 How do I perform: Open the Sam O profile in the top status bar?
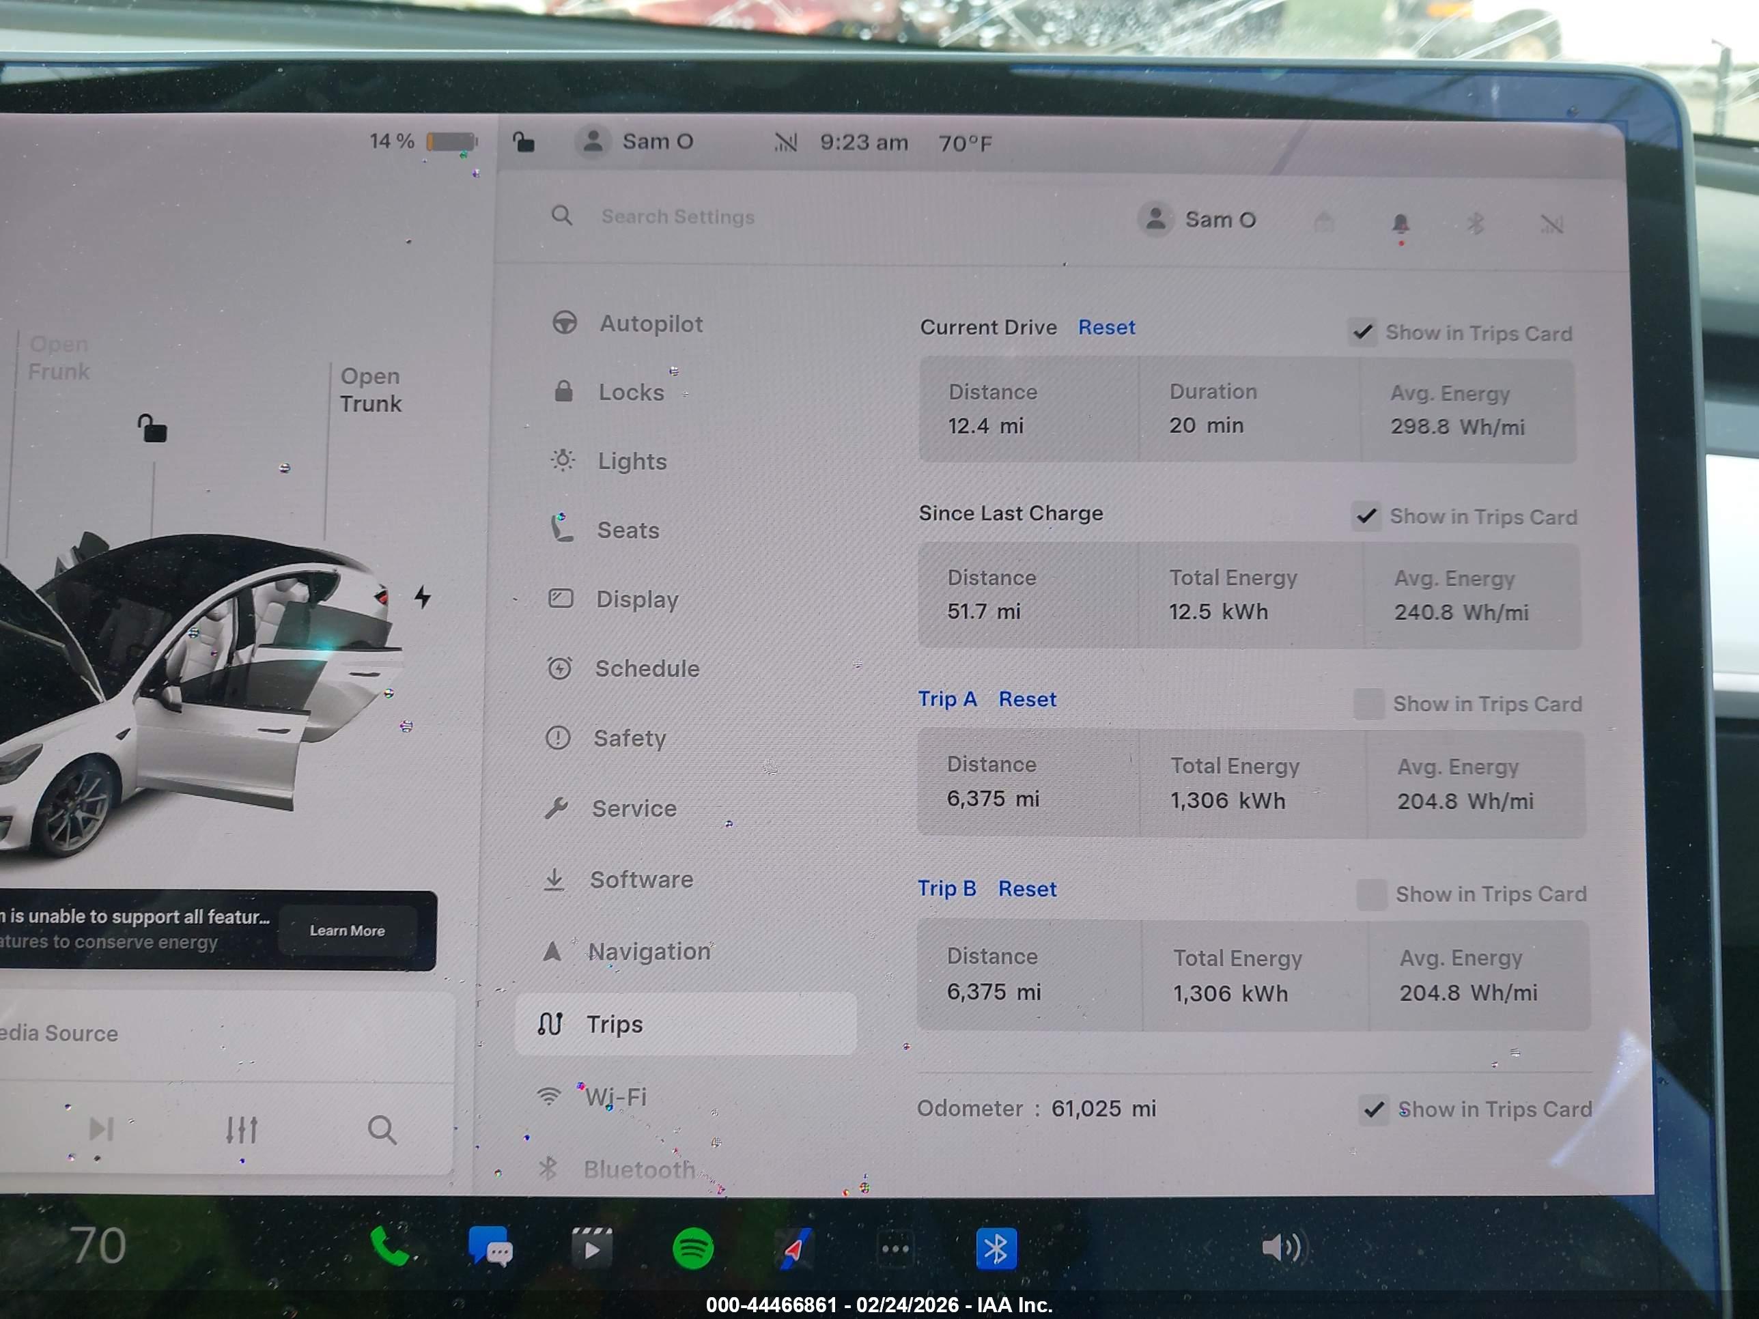(x=634, y=141)
